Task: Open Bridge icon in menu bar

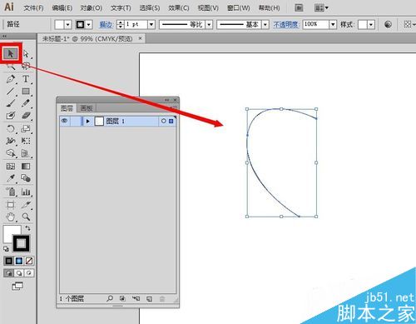Action: pyautogui.click(x=299, y=7)
